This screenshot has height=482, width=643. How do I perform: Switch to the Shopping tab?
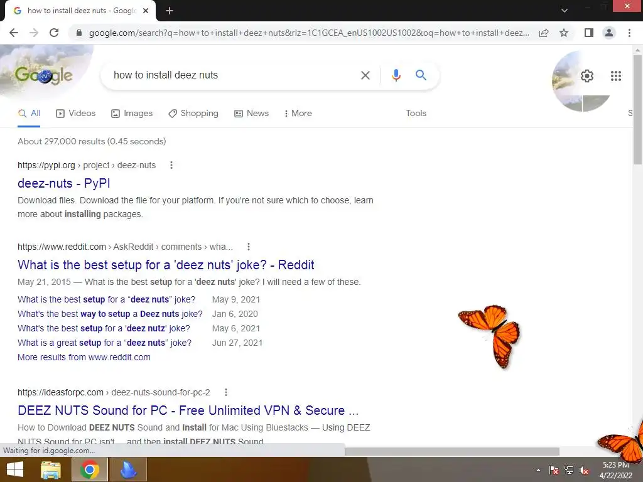[x=193, y=114]
